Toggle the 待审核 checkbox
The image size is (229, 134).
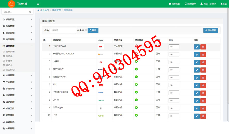[x=86, y=30]
